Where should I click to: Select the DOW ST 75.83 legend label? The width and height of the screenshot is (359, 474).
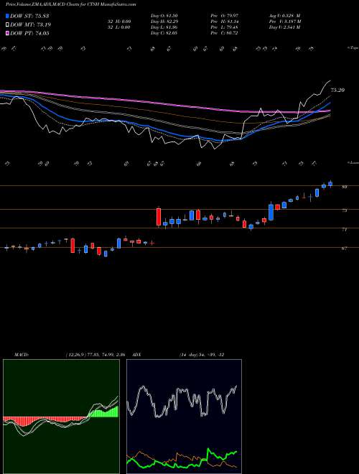tap(29, 16)
